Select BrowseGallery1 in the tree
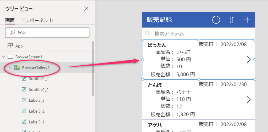The image size is (268, 132). 36,68
